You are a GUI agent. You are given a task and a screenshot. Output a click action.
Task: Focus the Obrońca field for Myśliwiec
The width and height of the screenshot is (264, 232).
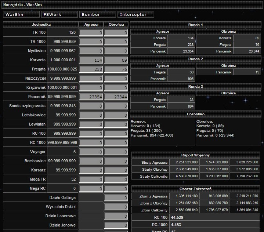[116, 51]
